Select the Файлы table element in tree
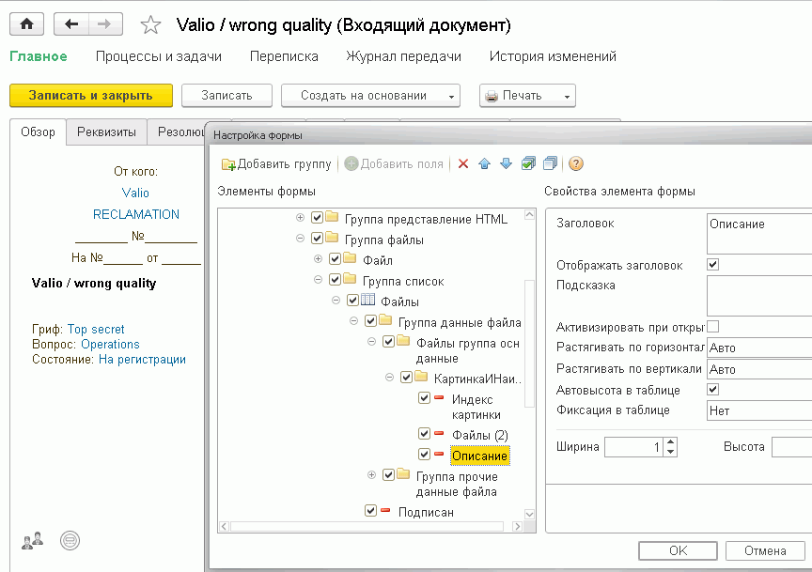This screenshot has width=812, height=572. [399, 301]
